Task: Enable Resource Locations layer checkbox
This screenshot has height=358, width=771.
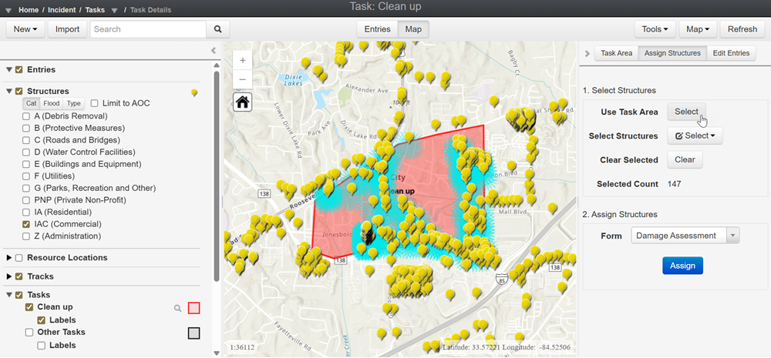Action: 19,258
